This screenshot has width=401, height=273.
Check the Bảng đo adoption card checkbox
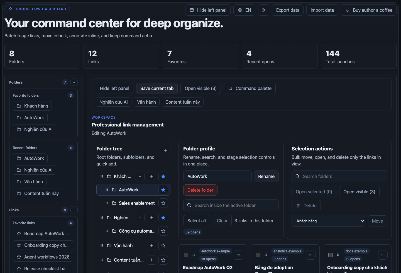(258, 255)
